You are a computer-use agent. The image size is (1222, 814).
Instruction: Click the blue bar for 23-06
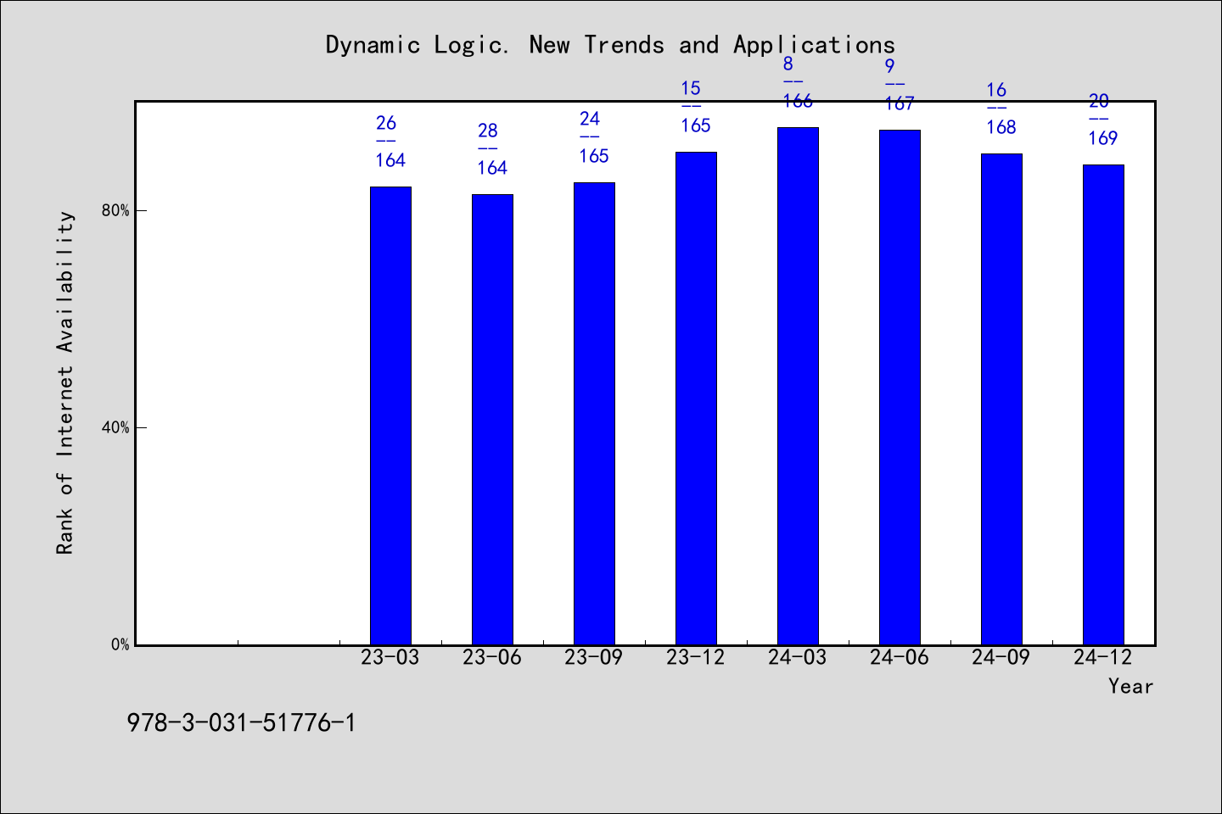[492, 420]
